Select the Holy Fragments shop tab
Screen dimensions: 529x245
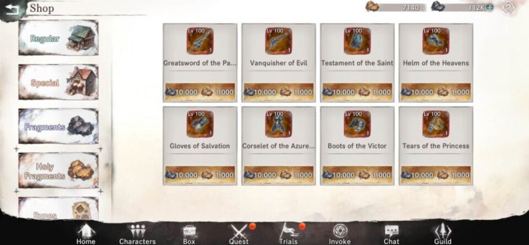(x=58, y=171)
